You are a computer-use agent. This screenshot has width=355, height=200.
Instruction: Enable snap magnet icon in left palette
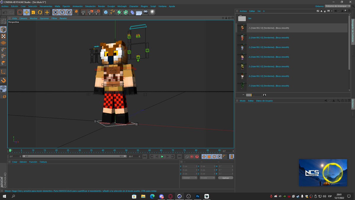point(3,80)
